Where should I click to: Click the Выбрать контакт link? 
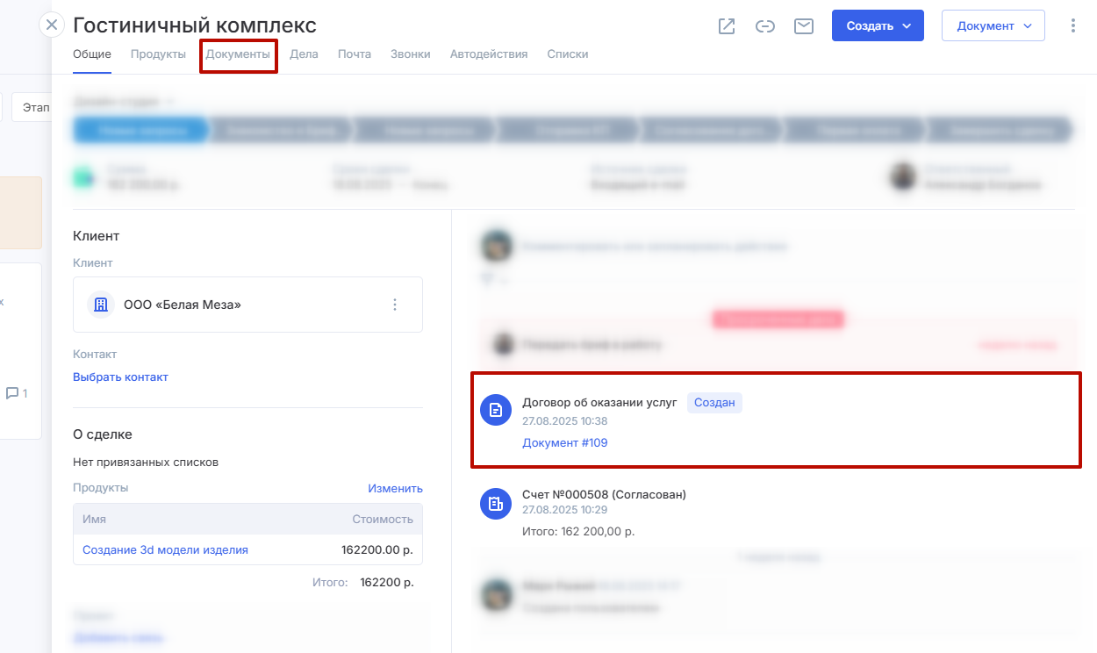(x=120, y=377)
